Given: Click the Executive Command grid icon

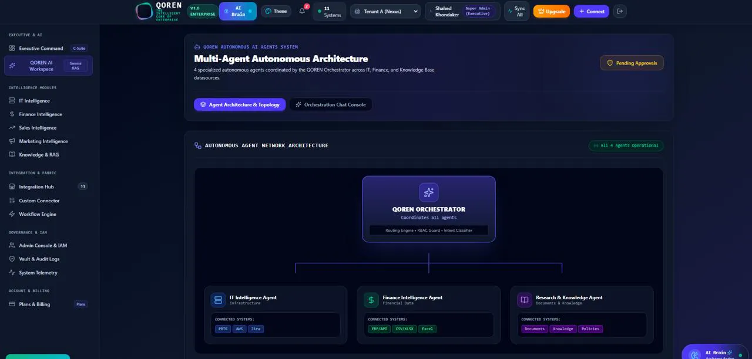Looking at the screenshot, I should point(12,49).
